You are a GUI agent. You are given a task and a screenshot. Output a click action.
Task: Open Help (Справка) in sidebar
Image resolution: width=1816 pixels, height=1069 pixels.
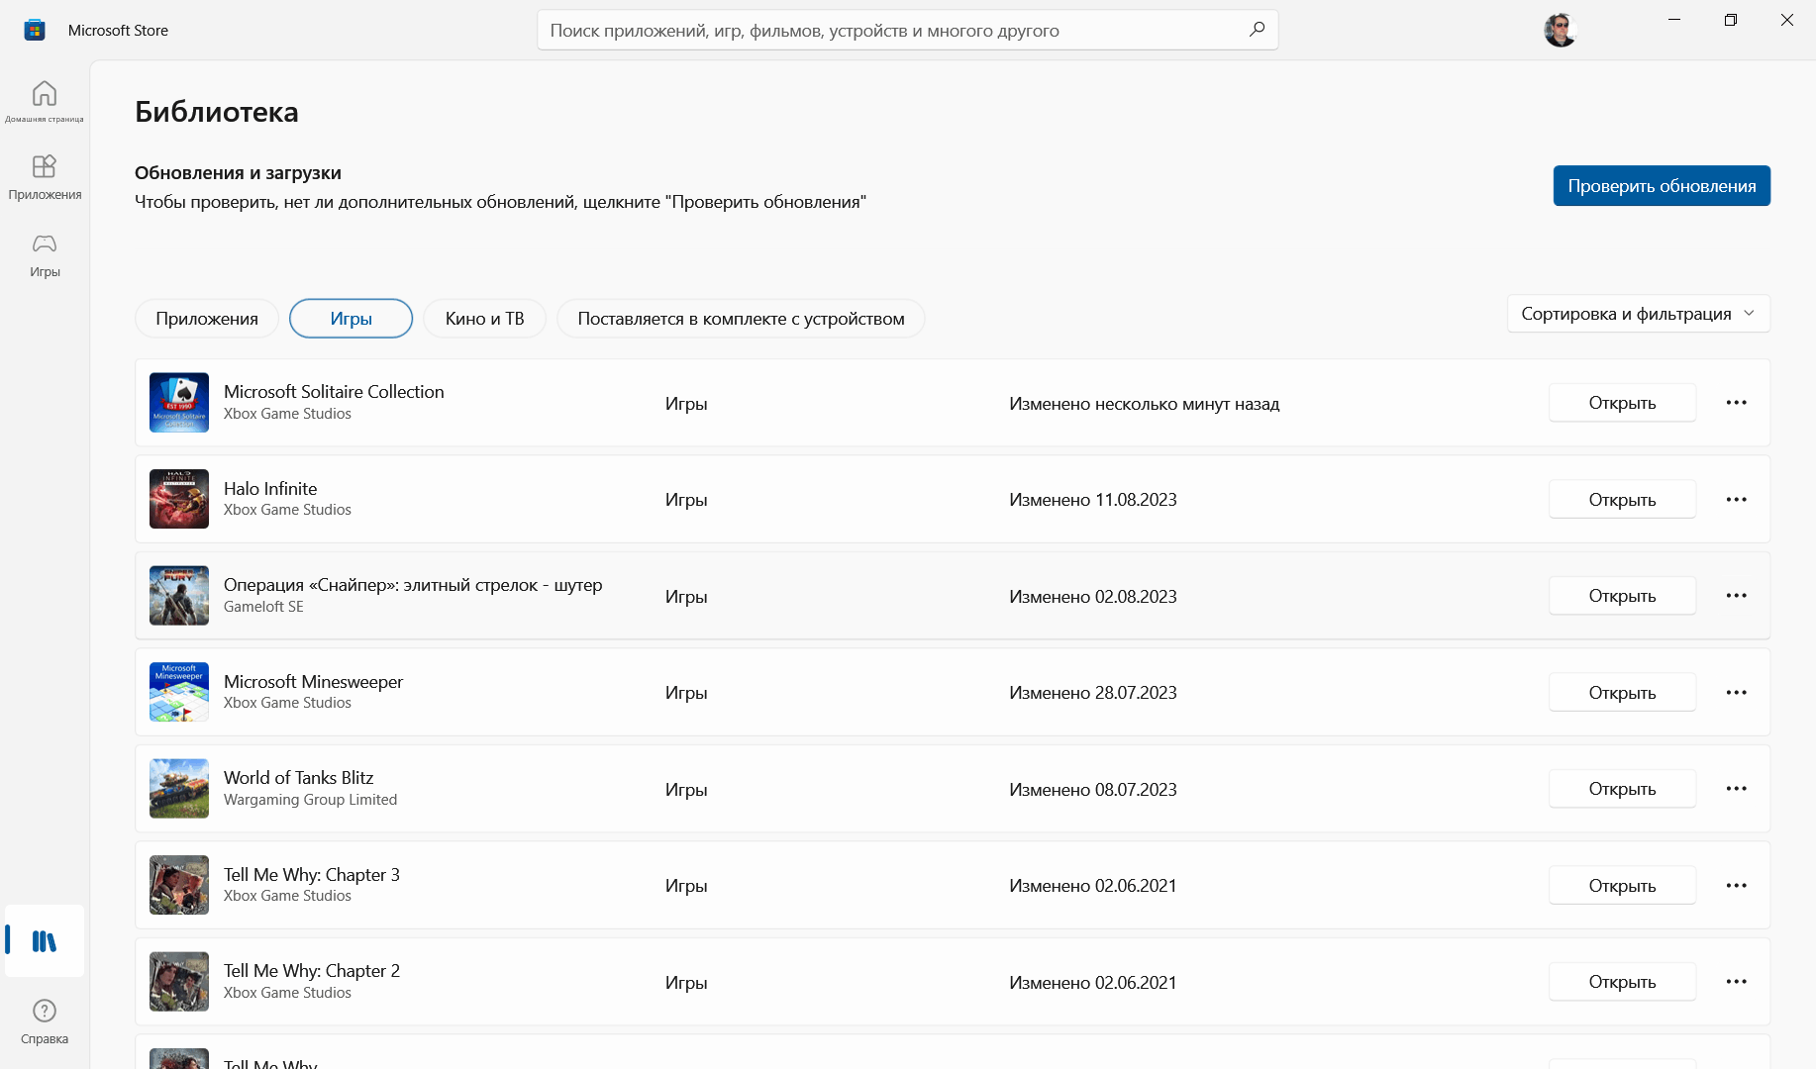point(45,1020)
